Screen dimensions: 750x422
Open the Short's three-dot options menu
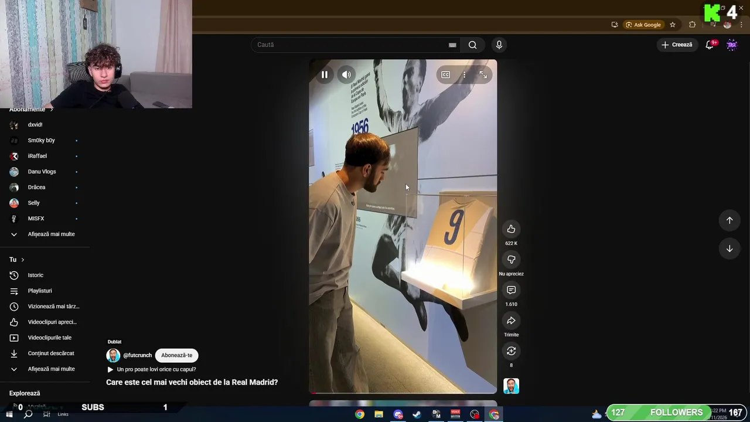464,74
